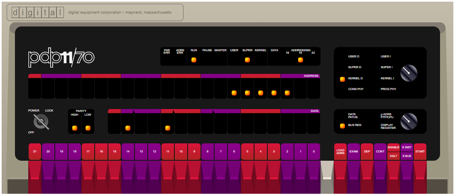Turn the data display select knob
Image resolution: width=455 pixels, height=195 pixels.
tap(409, 121)
